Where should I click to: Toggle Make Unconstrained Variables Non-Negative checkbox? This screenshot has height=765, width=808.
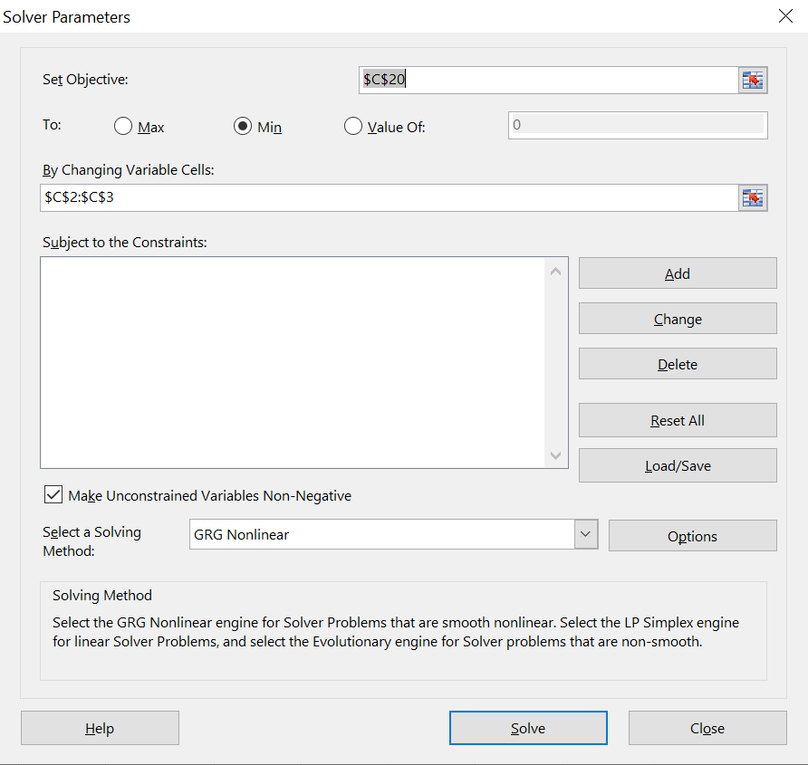pyautogui.click(x=53, y=494)
